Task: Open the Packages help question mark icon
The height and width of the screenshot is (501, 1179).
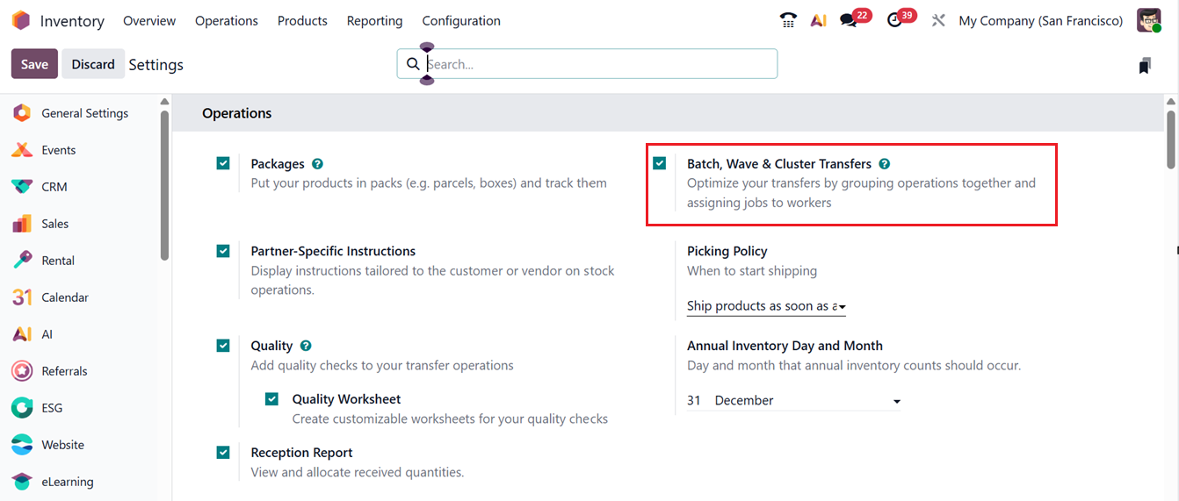Action: (x=317, y=164)
